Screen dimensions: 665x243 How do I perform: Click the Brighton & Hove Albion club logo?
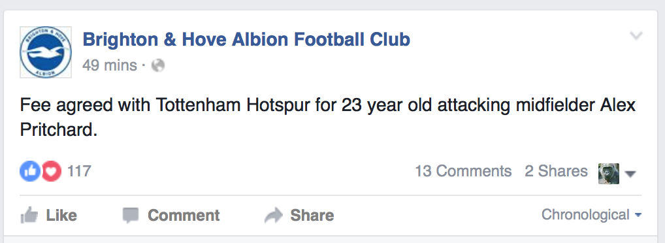(x=45, y=52)
